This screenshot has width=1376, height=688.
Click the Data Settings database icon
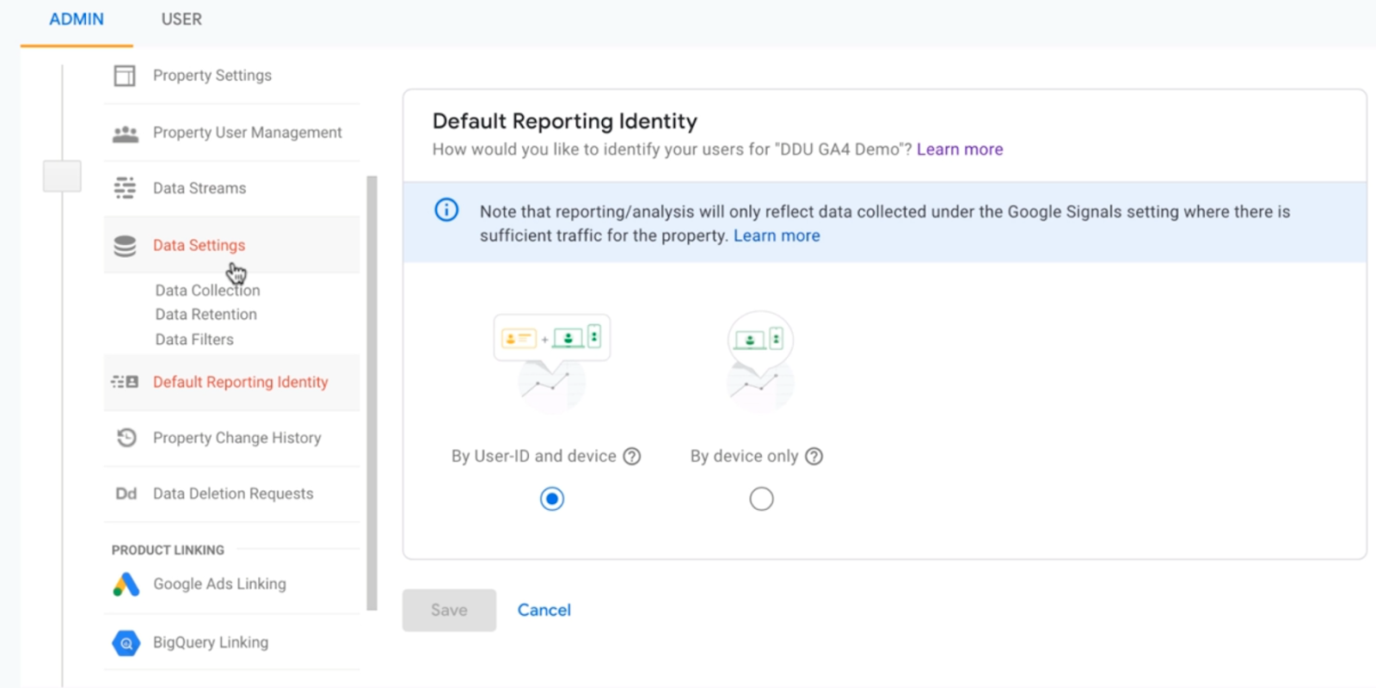point(125,246)
